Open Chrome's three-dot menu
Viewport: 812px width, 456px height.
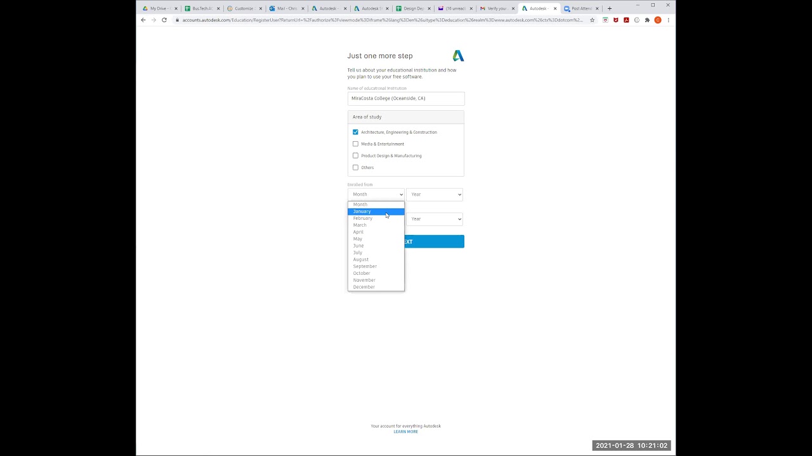click(x=668, y=20)
